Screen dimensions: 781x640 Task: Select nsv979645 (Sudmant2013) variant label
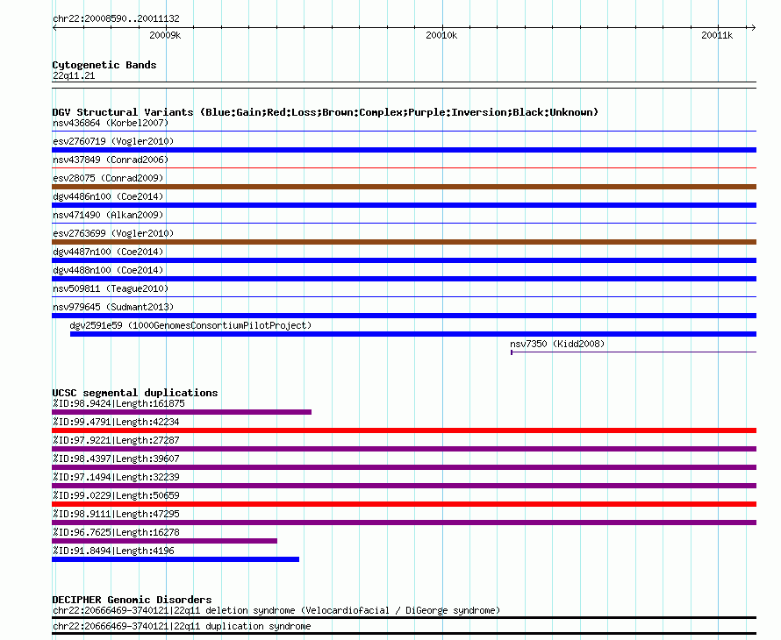tap(113, 307)
